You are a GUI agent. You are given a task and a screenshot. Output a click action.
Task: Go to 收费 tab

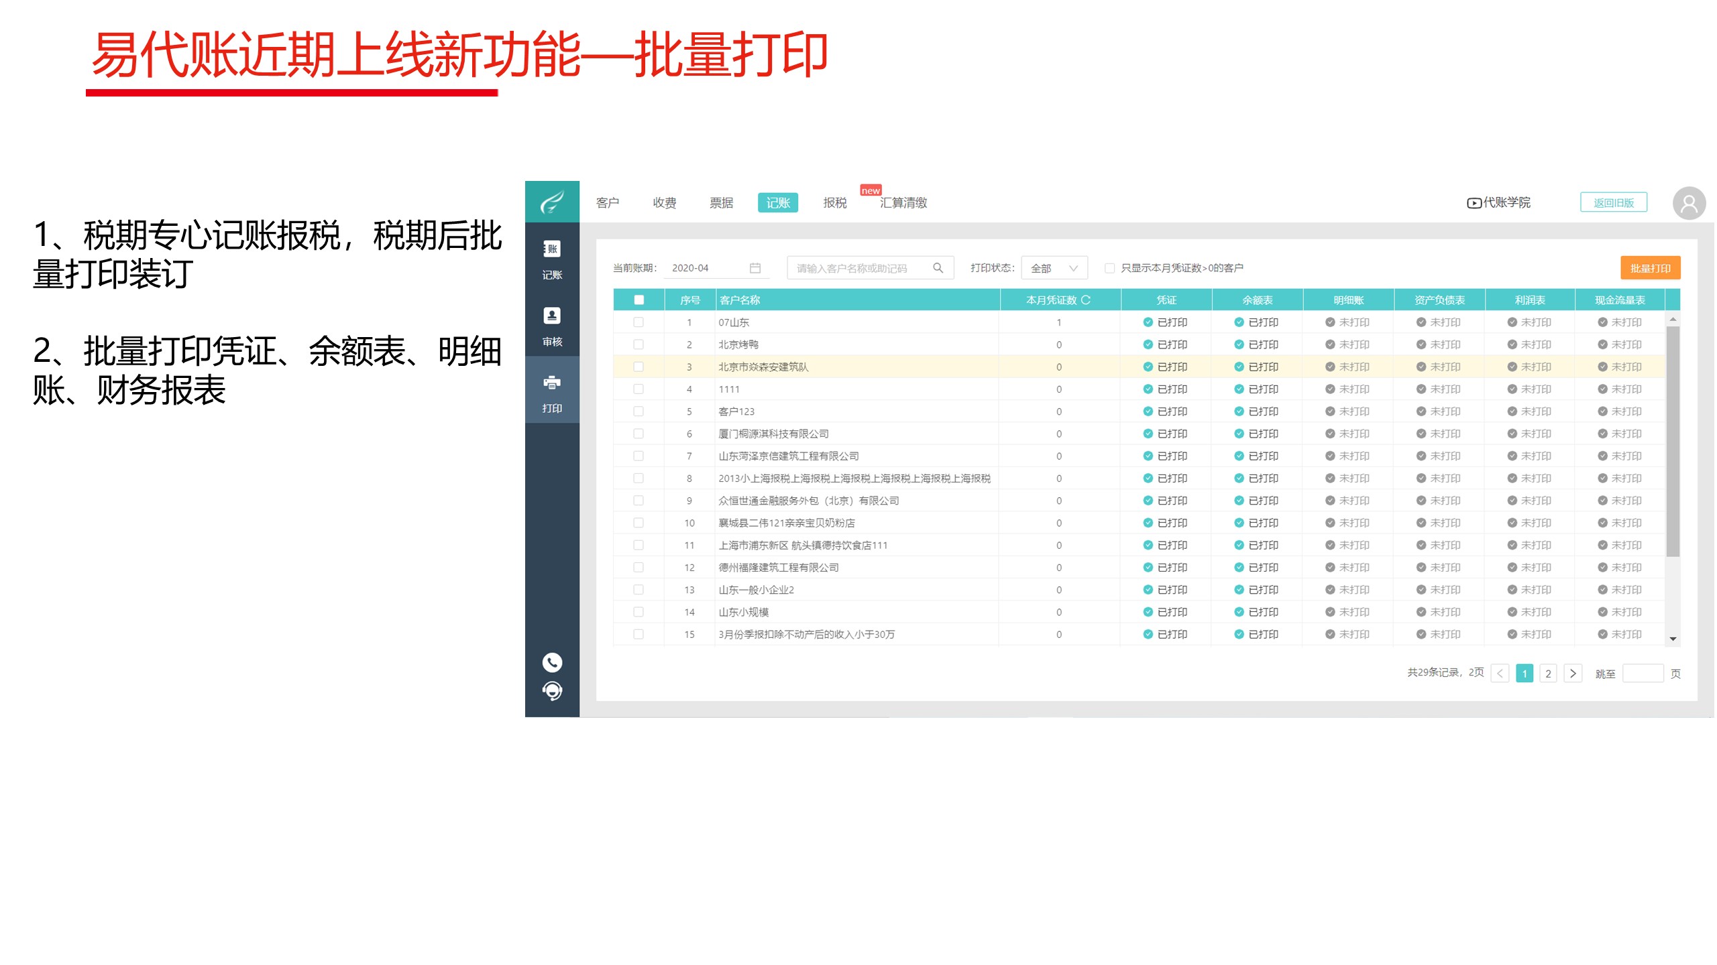[665, 202]
